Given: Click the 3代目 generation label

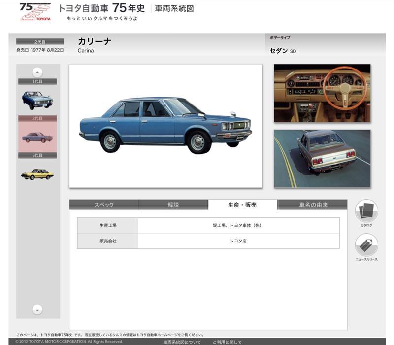Looking at the screenshot, I should point(37,155).
